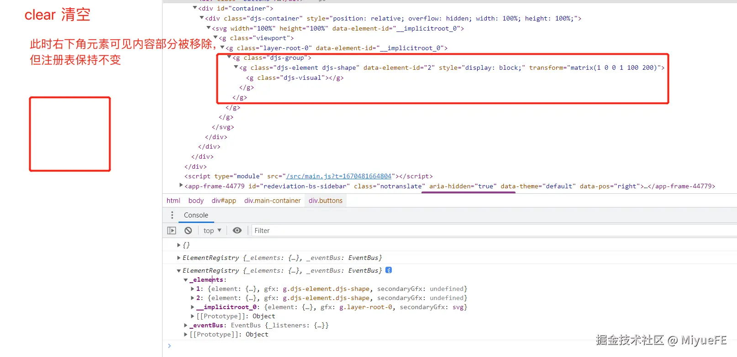Click the id="redeviation-bs-sidebar" attribute
The width and height of the screenshot is (737, 357).
(299, 186)
